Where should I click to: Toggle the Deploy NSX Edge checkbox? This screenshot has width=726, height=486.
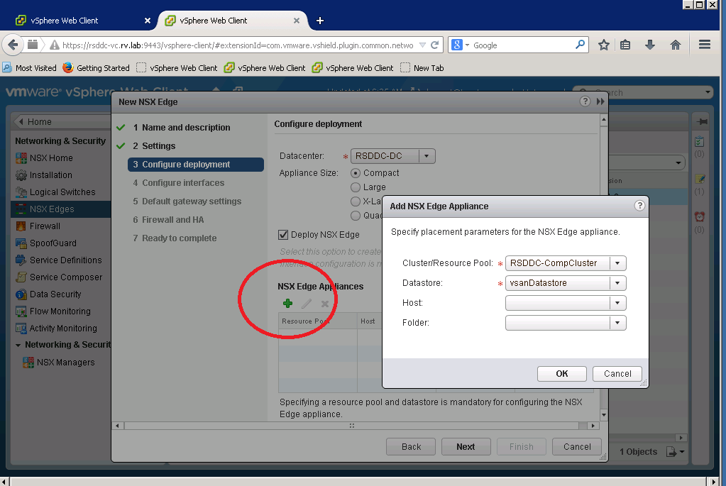pos(284,235)
